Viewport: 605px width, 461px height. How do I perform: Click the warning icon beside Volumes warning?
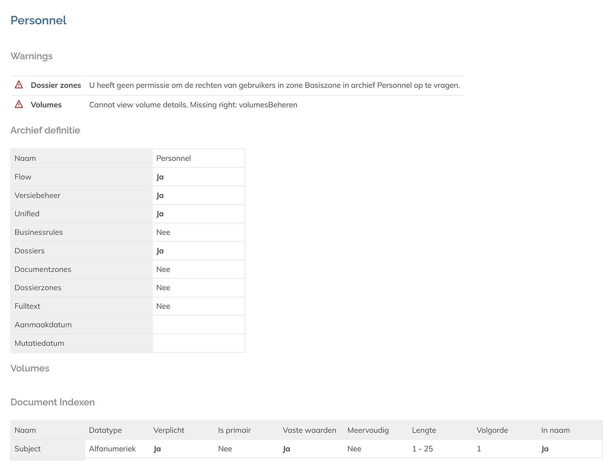19,104
